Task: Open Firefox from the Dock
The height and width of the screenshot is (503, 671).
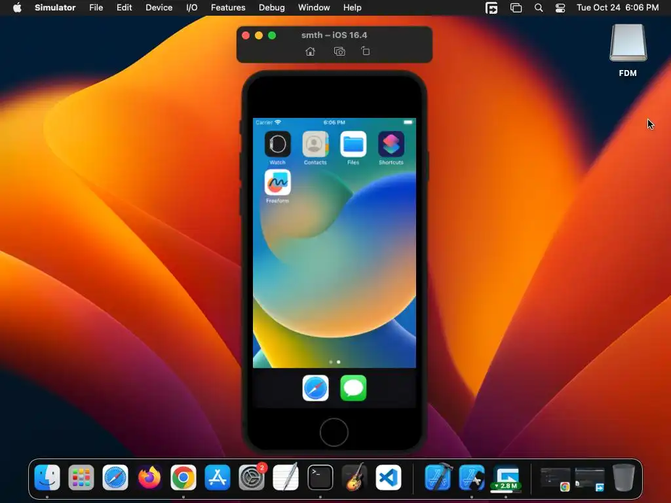Action: point(149,477)
